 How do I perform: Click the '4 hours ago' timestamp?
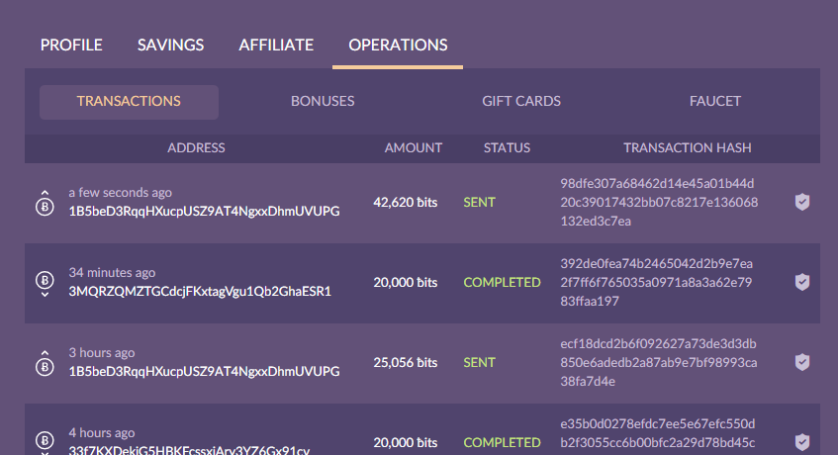[102, 433]
